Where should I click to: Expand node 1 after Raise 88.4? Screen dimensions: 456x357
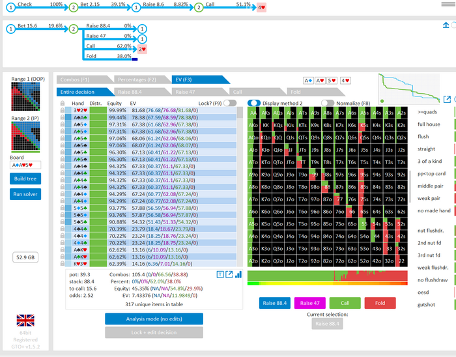click(x=142, y=29)
